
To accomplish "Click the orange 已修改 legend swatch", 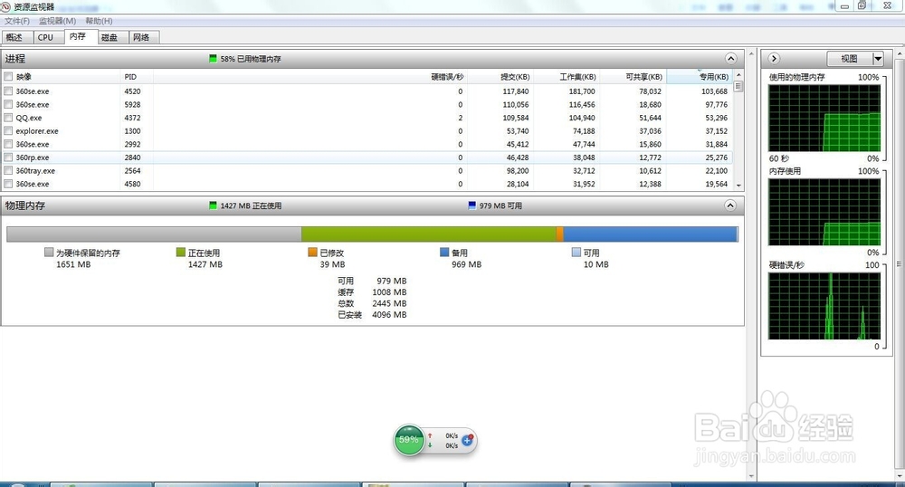I will [x=312, y=253].
